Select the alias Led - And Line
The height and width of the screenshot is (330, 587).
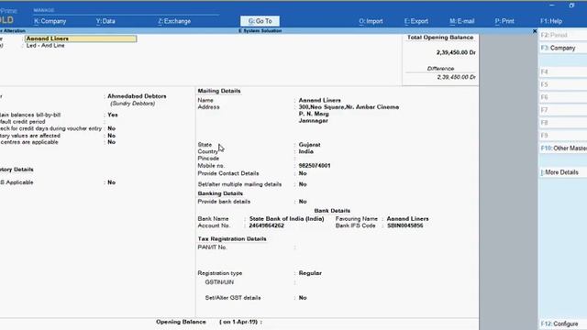(45, 45)
